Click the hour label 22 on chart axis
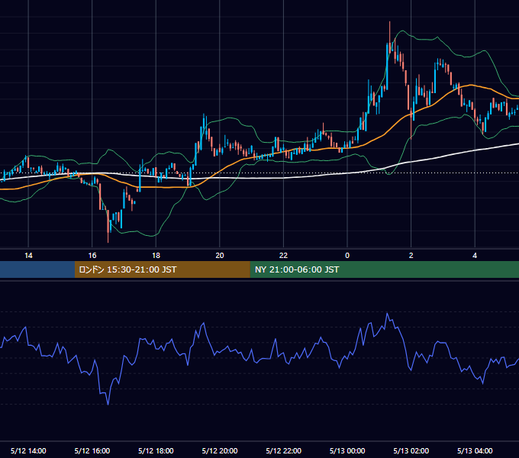 point(284,256)
